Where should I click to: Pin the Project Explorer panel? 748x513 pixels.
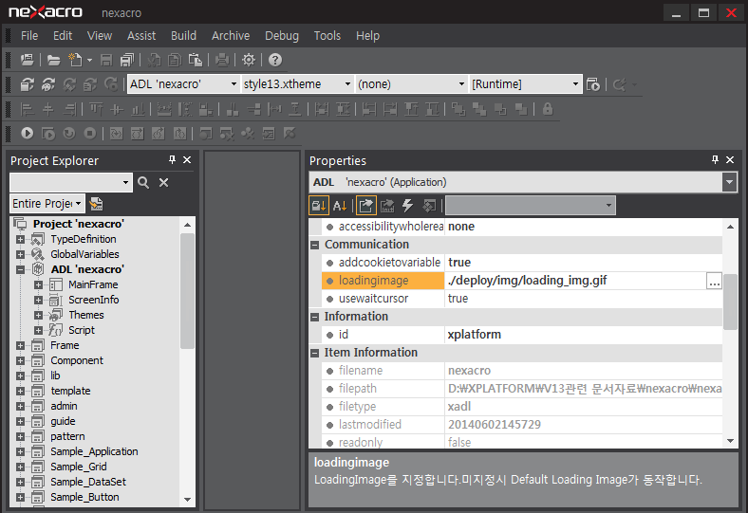(x=172, y=160)
